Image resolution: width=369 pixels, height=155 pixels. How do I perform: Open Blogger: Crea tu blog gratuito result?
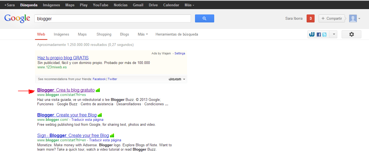point(66,90)
